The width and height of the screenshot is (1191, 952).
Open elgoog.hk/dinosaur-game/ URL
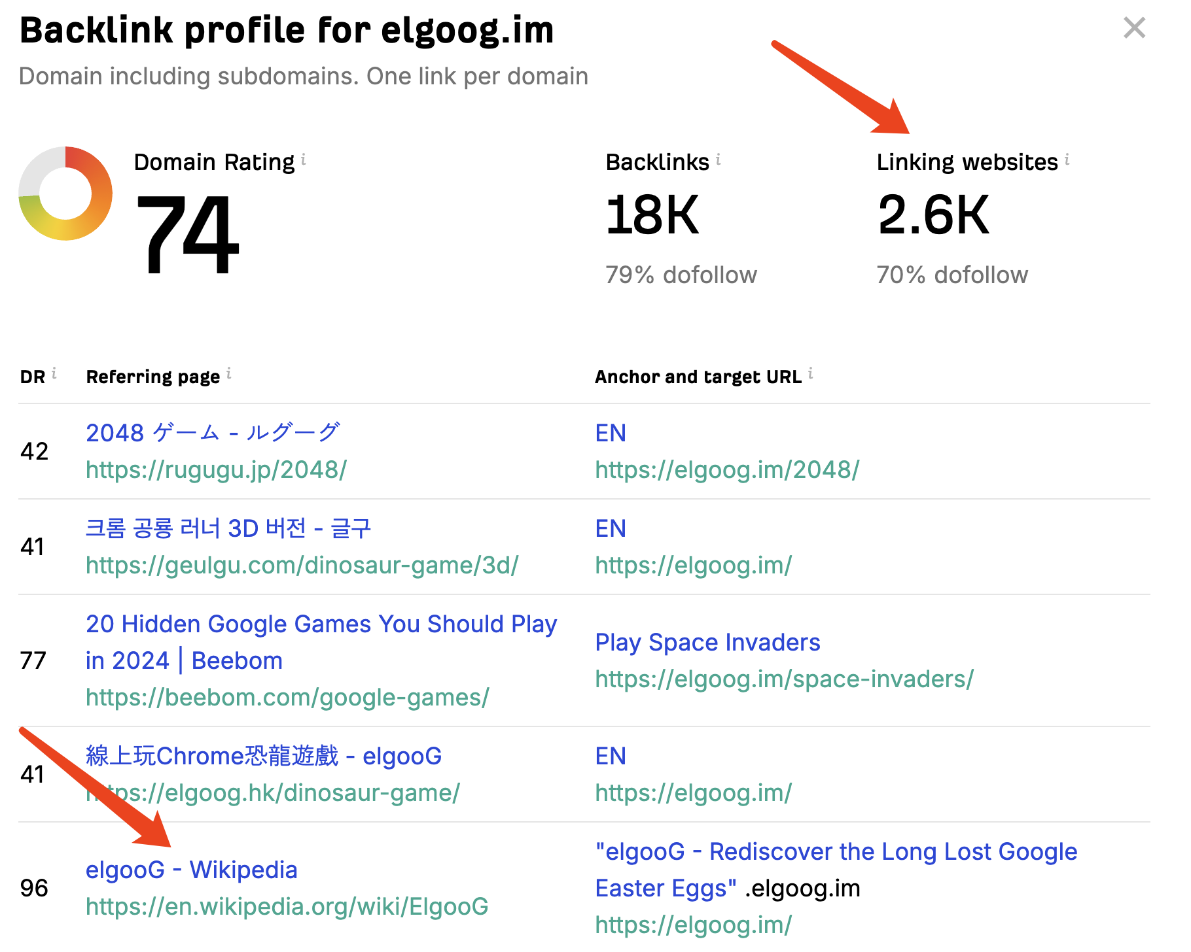273,792
